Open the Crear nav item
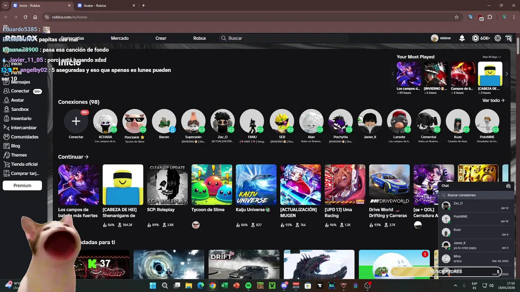 coord(161,38)
